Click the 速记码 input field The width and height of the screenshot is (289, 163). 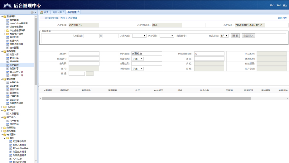pyautogui.click(x=84, y=54)
